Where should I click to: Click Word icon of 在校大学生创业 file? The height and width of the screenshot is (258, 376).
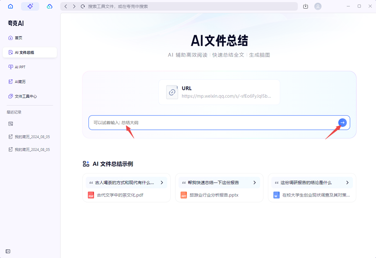[276, 195]
